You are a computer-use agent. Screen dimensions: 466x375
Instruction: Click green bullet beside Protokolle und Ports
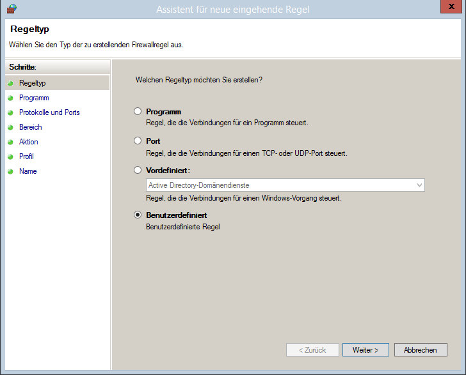coord(10,112)
